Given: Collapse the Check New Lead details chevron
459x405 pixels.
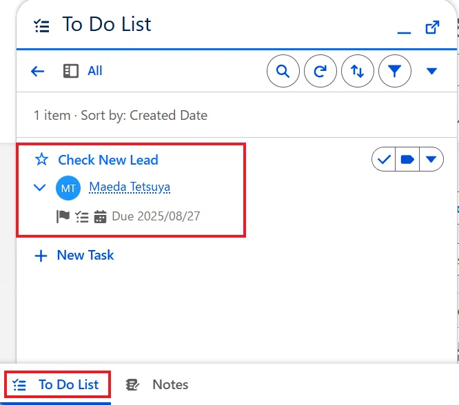Looking at the screenshot, I should (x=39, y=187).
